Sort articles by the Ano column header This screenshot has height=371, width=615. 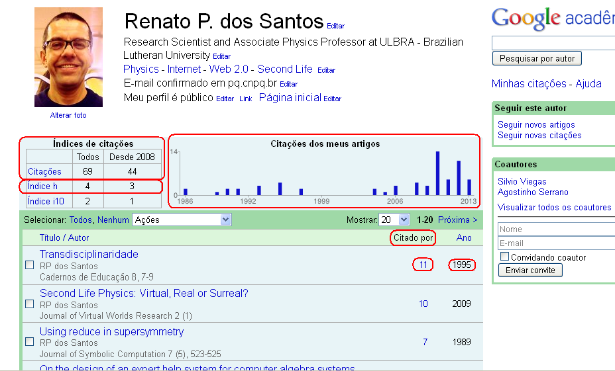coord(464,238)
